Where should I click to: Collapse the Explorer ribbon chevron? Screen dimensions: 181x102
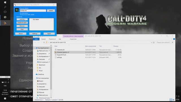click(x=172, y=39)
